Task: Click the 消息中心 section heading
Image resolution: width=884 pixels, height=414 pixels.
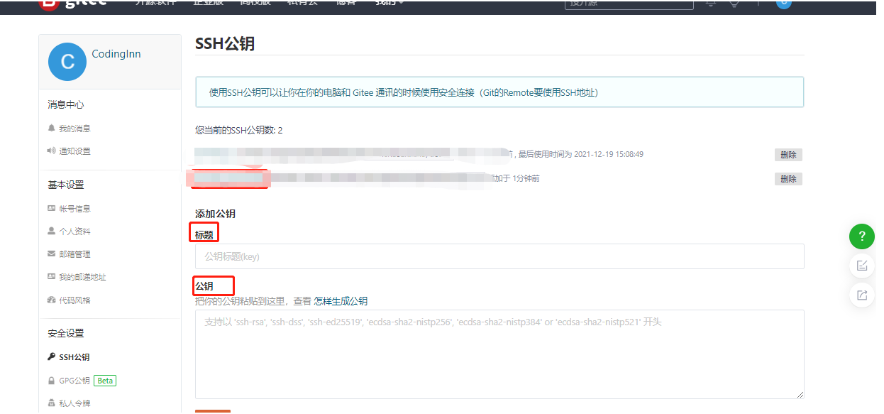Action: point(66,104)
